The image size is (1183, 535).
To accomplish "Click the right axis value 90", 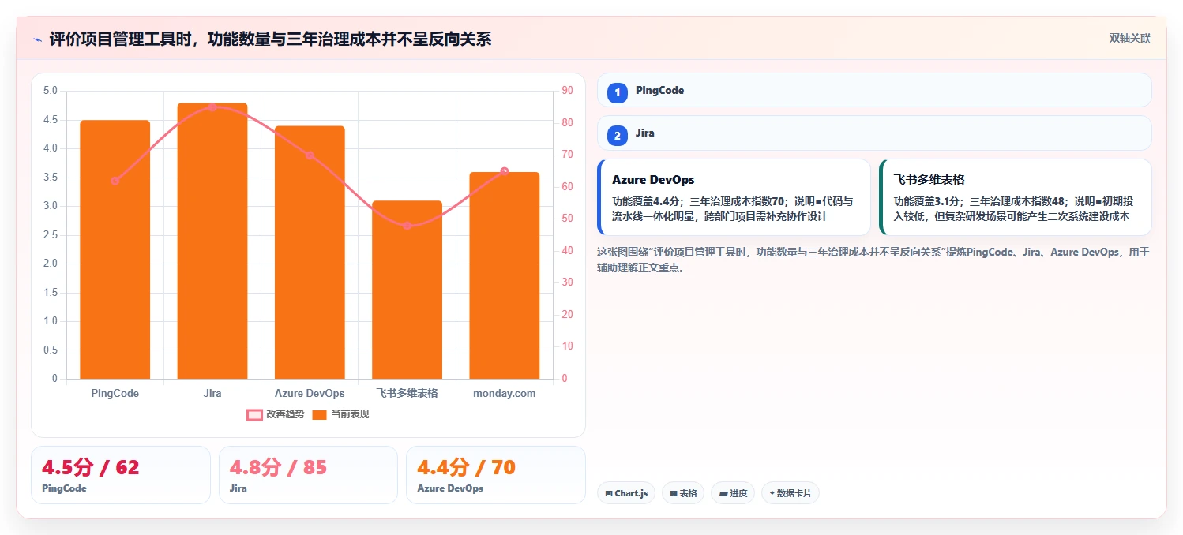I will (567, 91).
